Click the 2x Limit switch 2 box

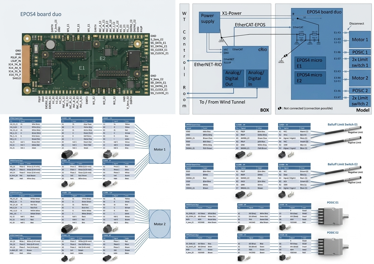pyautogui.click(x=360, y=101)
